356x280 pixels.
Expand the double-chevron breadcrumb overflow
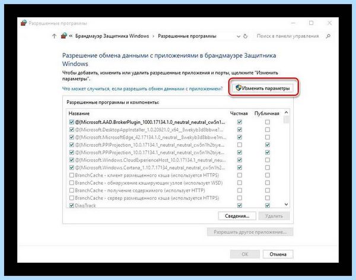pyautogui.click(x=71, y=36)
